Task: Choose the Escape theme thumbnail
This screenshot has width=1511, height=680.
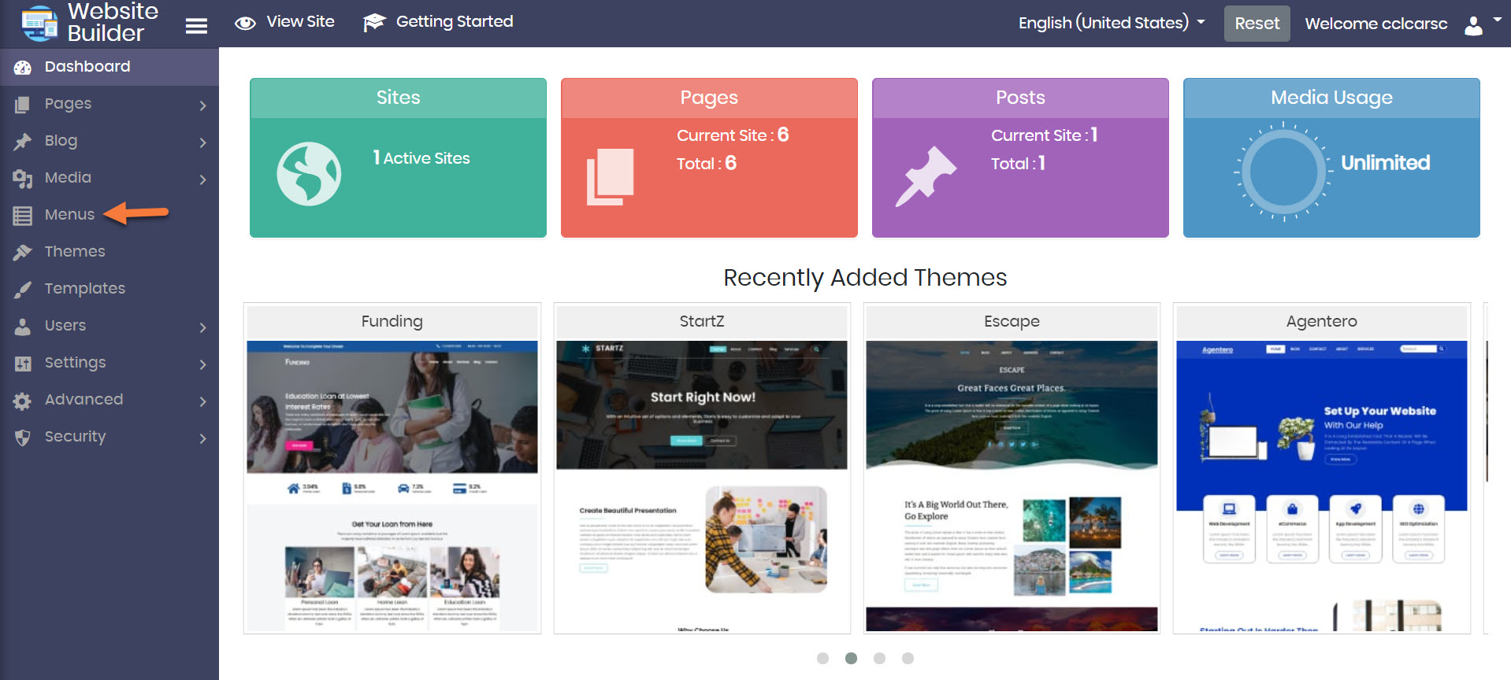Action: (1012, 485)
